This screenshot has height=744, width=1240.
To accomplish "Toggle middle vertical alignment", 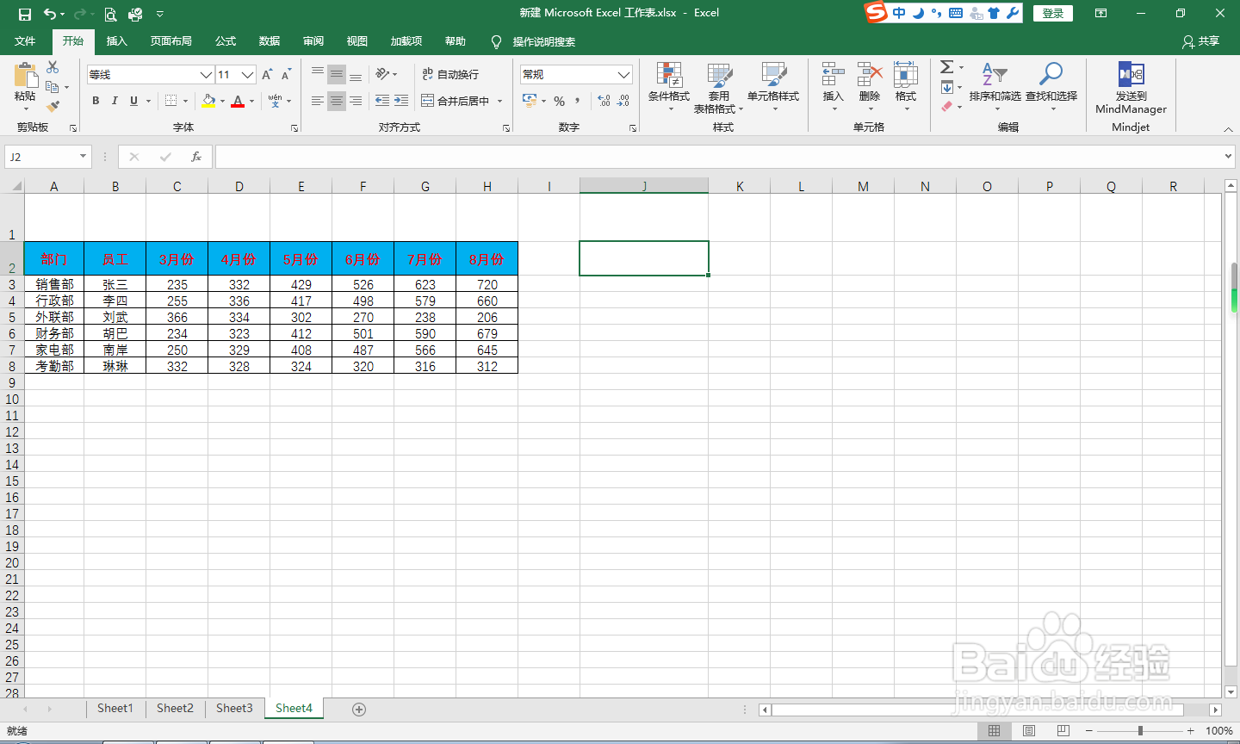I will coord(337,74).
